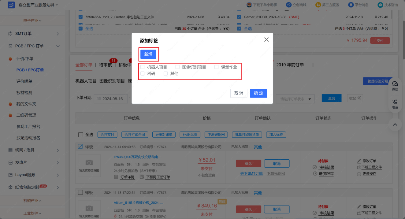Image resolution: width=405 pixels, height=219 pixels.
Task: Close the add-tag dialog
Action: pos(266,40)
